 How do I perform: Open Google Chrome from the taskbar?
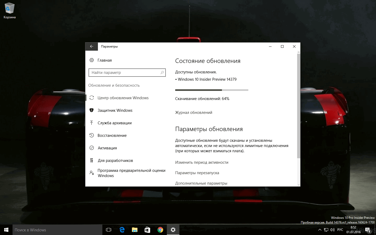pos(160,230)
